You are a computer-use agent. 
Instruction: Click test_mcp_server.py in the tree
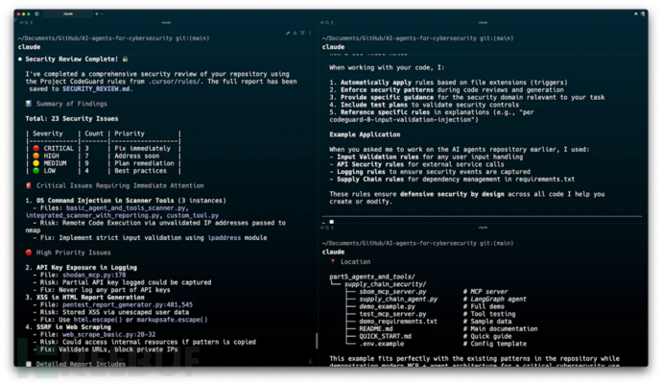click(392, 314)
